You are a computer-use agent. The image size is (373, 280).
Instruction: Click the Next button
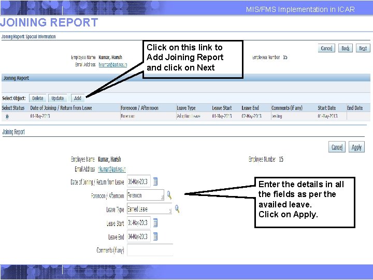point(363,48)
